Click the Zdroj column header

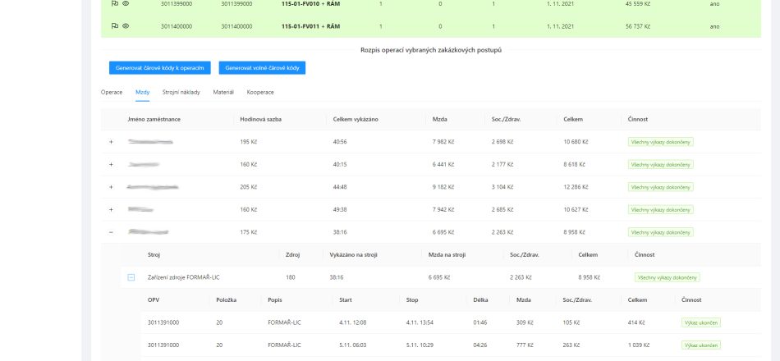tap(292, 254)
